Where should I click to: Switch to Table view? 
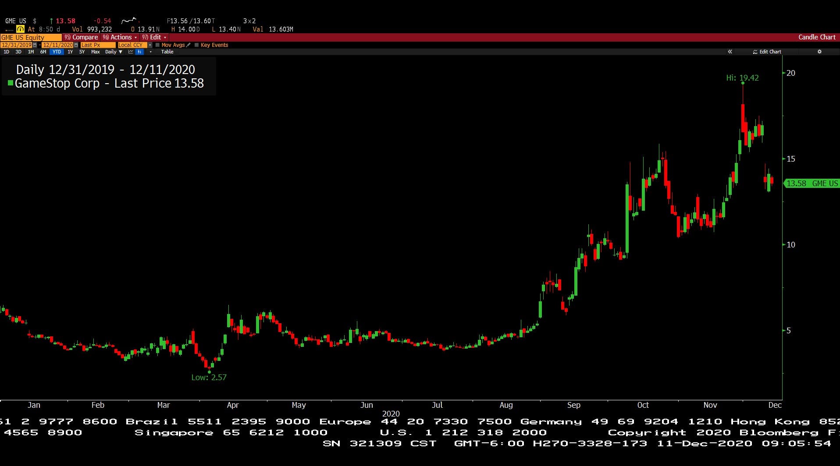(x=167, y=52)
